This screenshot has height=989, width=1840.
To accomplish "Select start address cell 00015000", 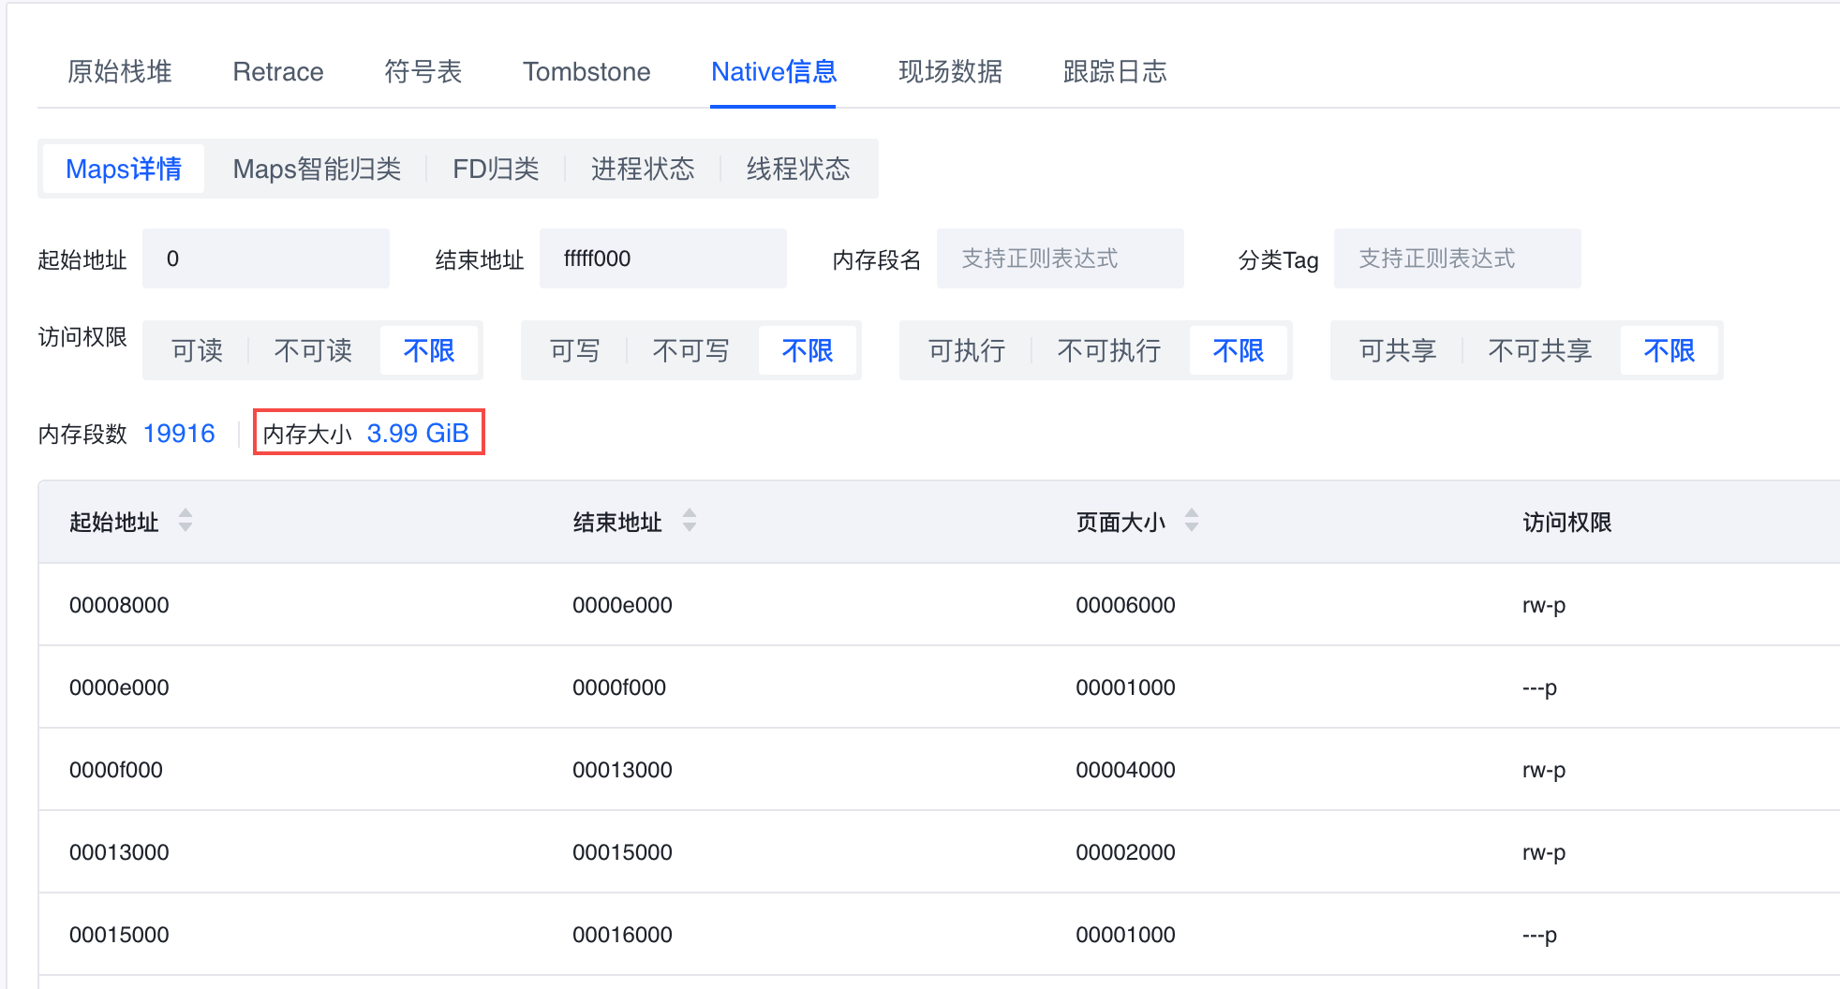I will pos(119,935).
